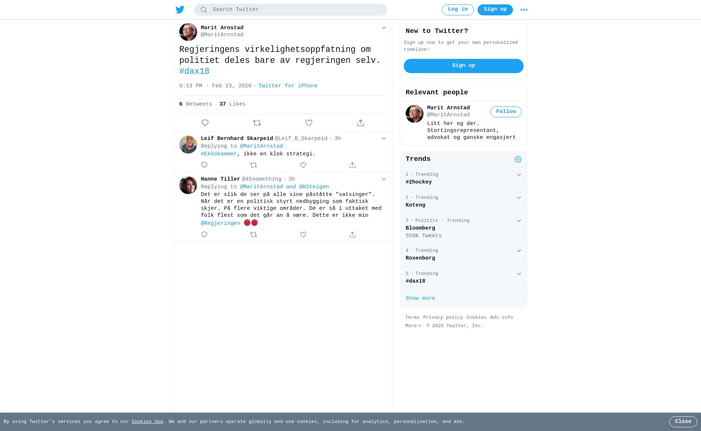Retweet Marit Arnstad's main tweet
This screenshot has height=431, width=701.
[257, 123]
